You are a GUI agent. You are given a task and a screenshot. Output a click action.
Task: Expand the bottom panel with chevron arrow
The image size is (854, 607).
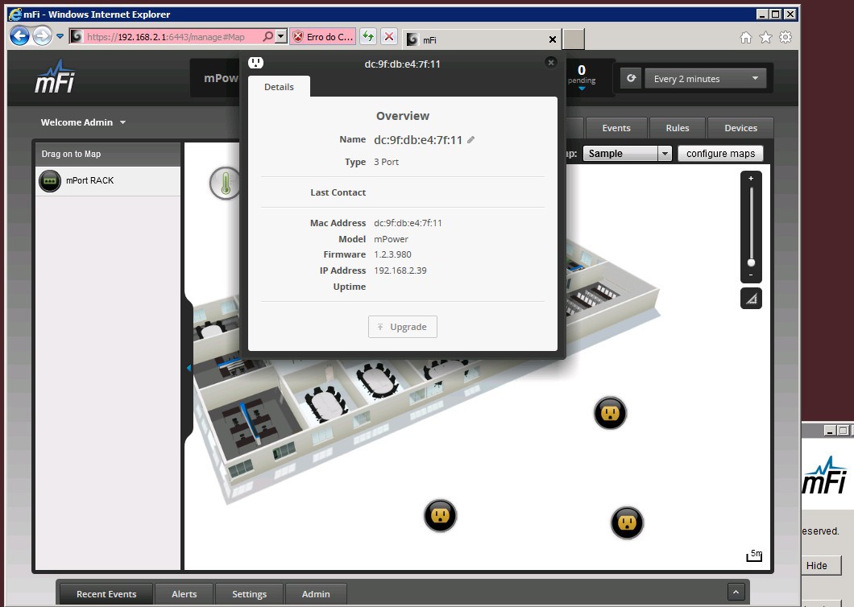[736, 592]
